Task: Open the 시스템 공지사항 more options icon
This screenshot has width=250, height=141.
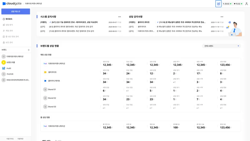Action: [x=119, y=17]
